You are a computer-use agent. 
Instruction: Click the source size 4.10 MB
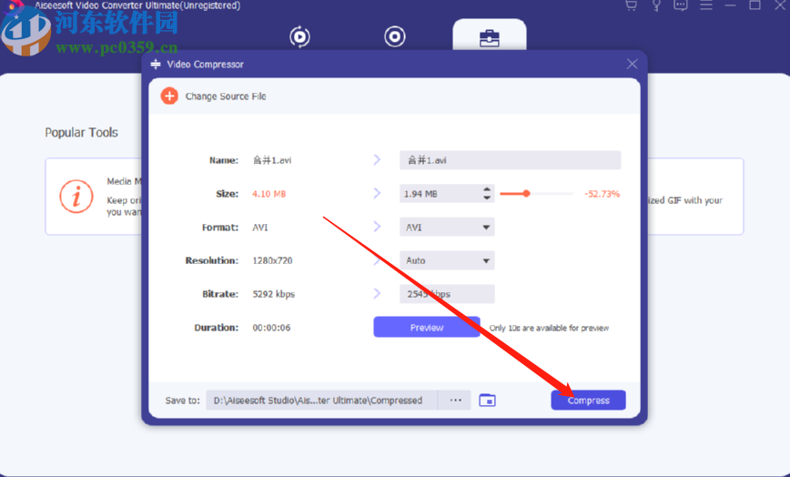pos(269,194)
